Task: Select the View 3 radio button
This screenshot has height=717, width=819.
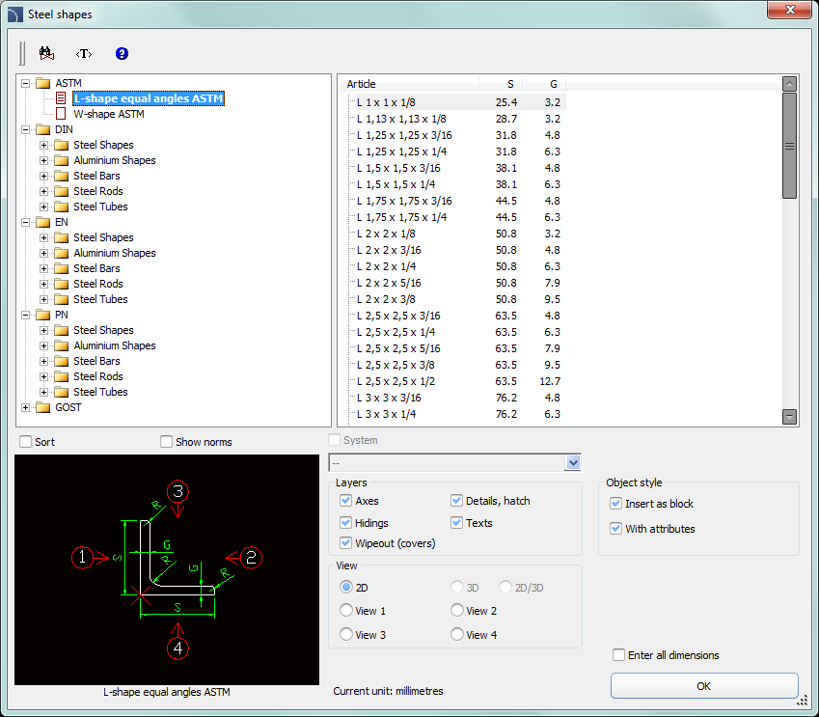Action: (345, 634)
